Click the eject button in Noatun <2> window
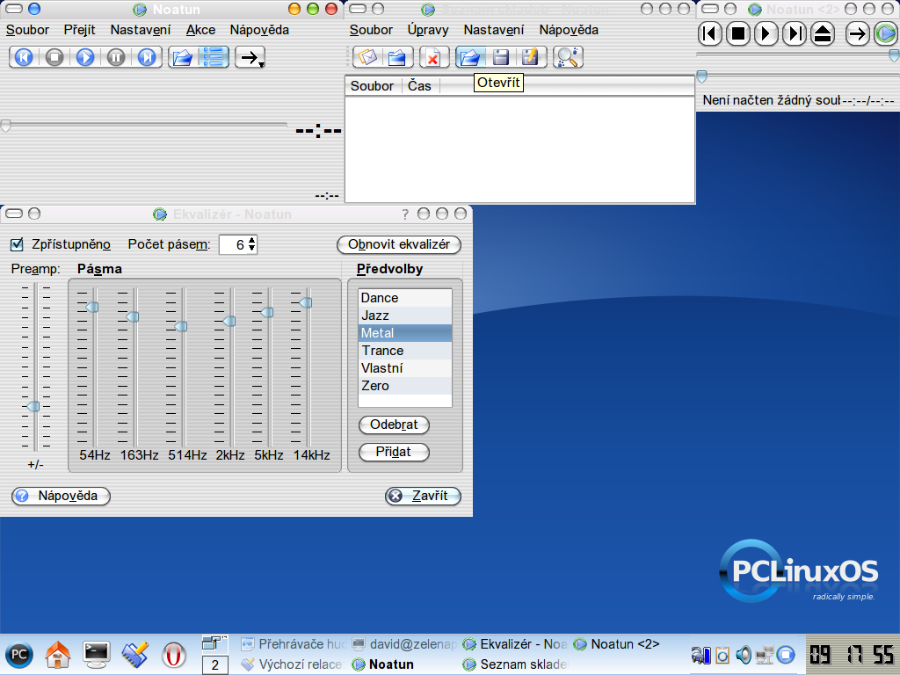Image resolution: width=900 pixels, height=675 pixels. coord(823,34)
